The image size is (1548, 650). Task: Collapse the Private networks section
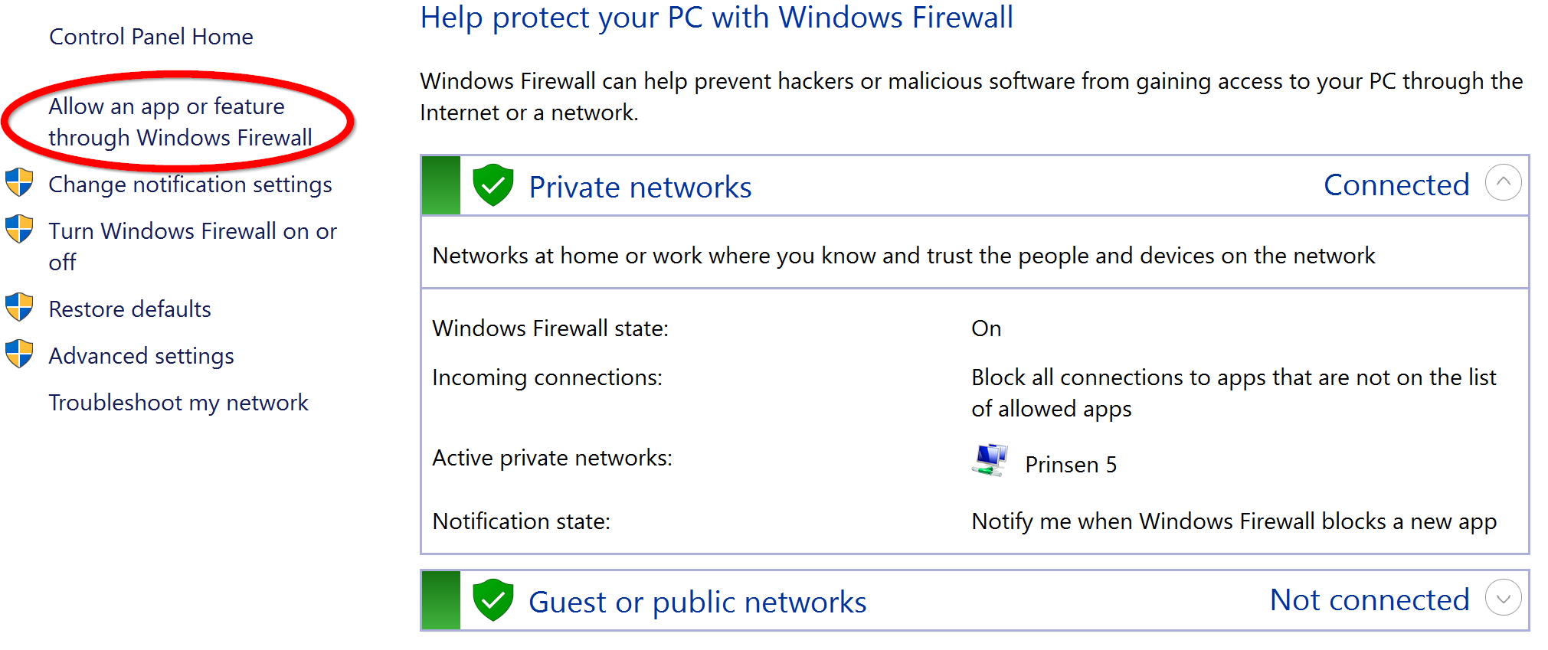pos(1504,182)
